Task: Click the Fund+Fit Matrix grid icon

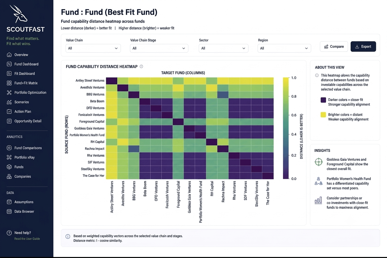Action: tap(9, 83)
